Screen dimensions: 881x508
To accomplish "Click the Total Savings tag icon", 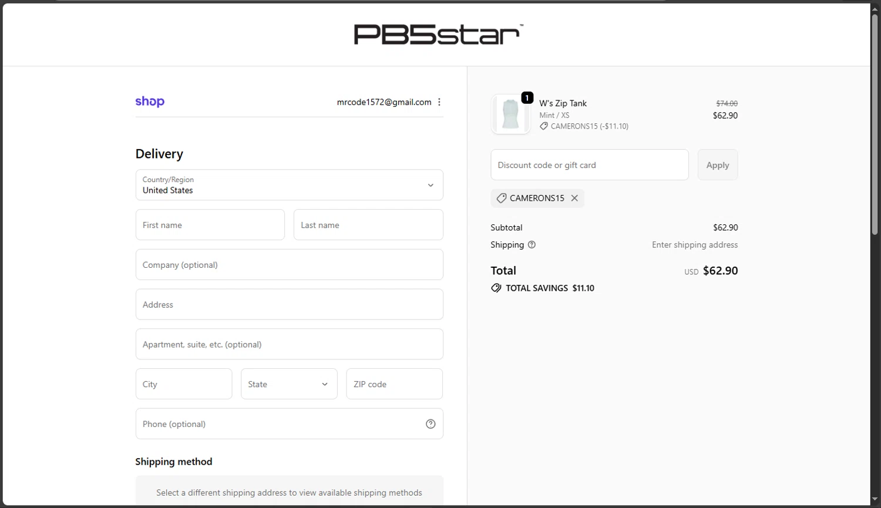I will coord(496,288).
